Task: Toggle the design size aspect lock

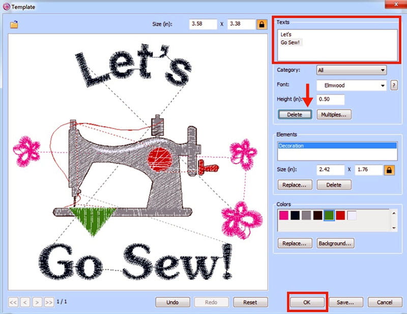Action: pos(263,24)
